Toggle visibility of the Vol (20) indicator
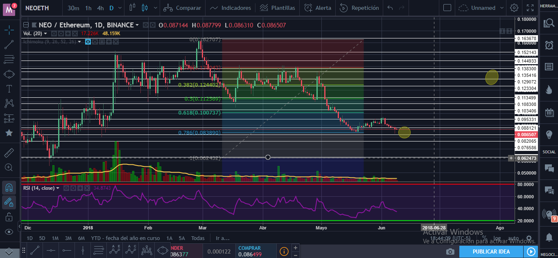This screenshot has width=558, height=258. pos(54,34)
